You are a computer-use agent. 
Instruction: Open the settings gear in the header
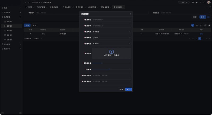[x=193, y=2]
